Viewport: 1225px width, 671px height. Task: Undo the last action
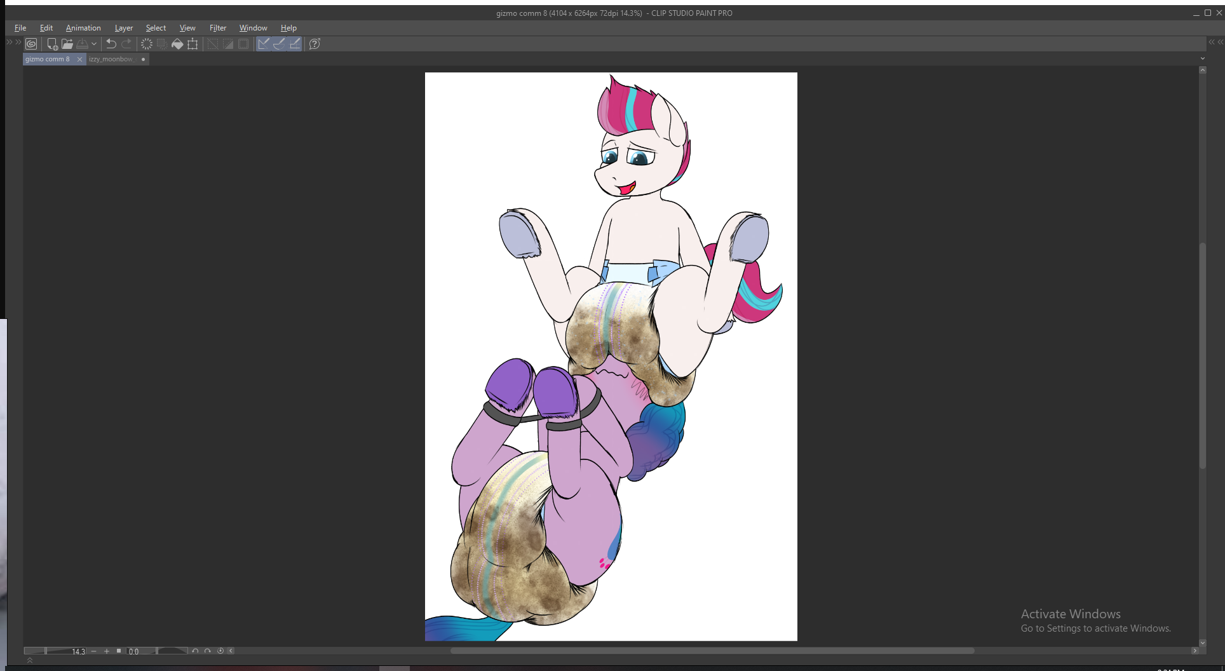pyautogui.click(x=111, y=44)
